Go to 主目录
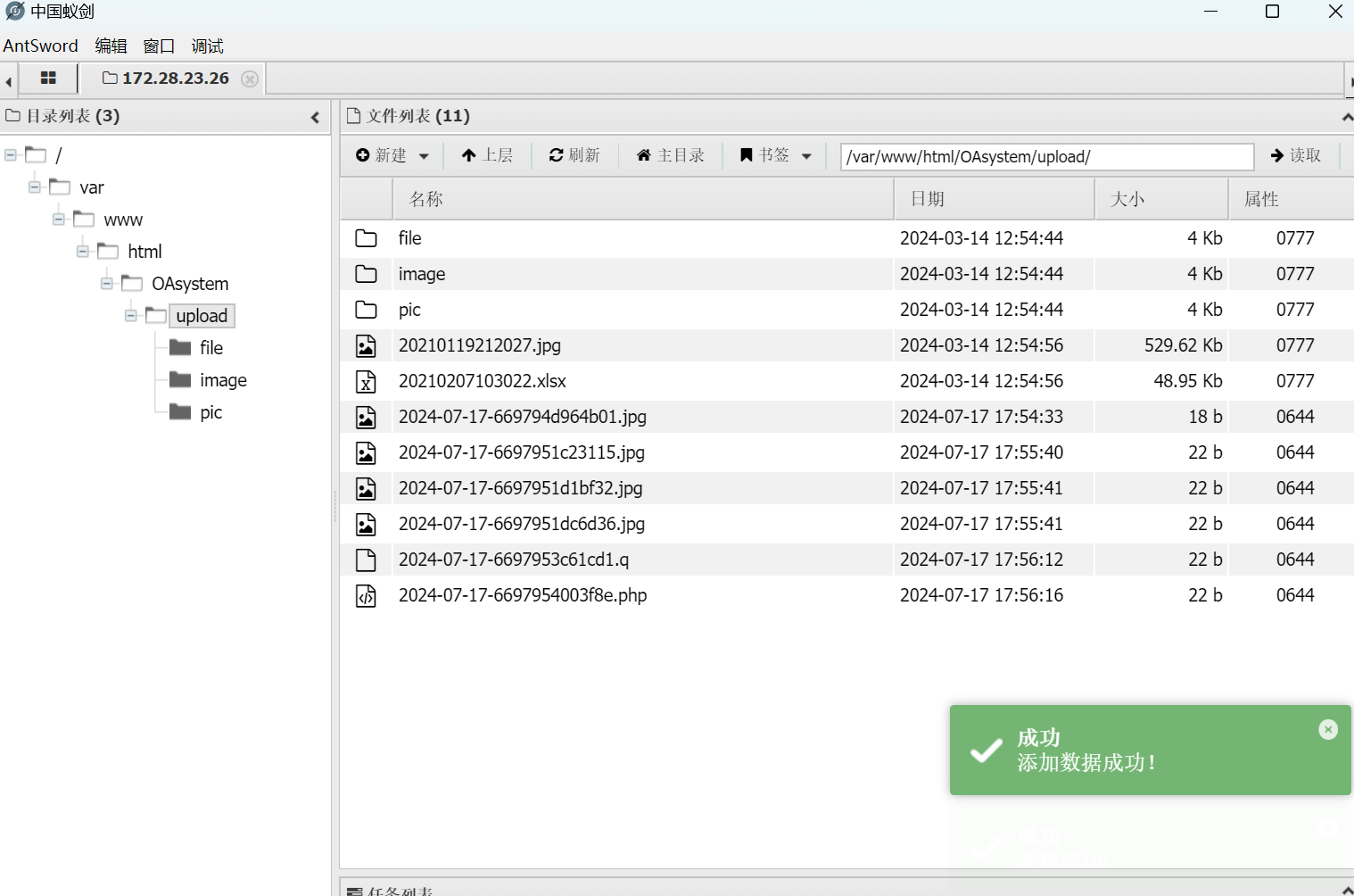This screenshot has height=896, width=1354. 670,155
